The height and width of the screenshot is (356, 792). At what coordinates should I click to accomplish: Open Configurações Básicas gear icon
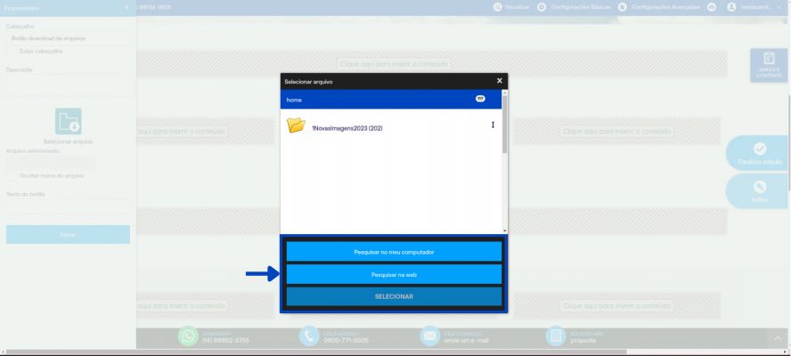point(542,7)
